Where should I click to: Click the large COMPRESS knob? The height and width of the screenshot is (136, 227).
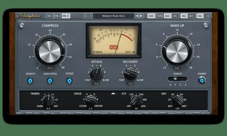(50, 51)
